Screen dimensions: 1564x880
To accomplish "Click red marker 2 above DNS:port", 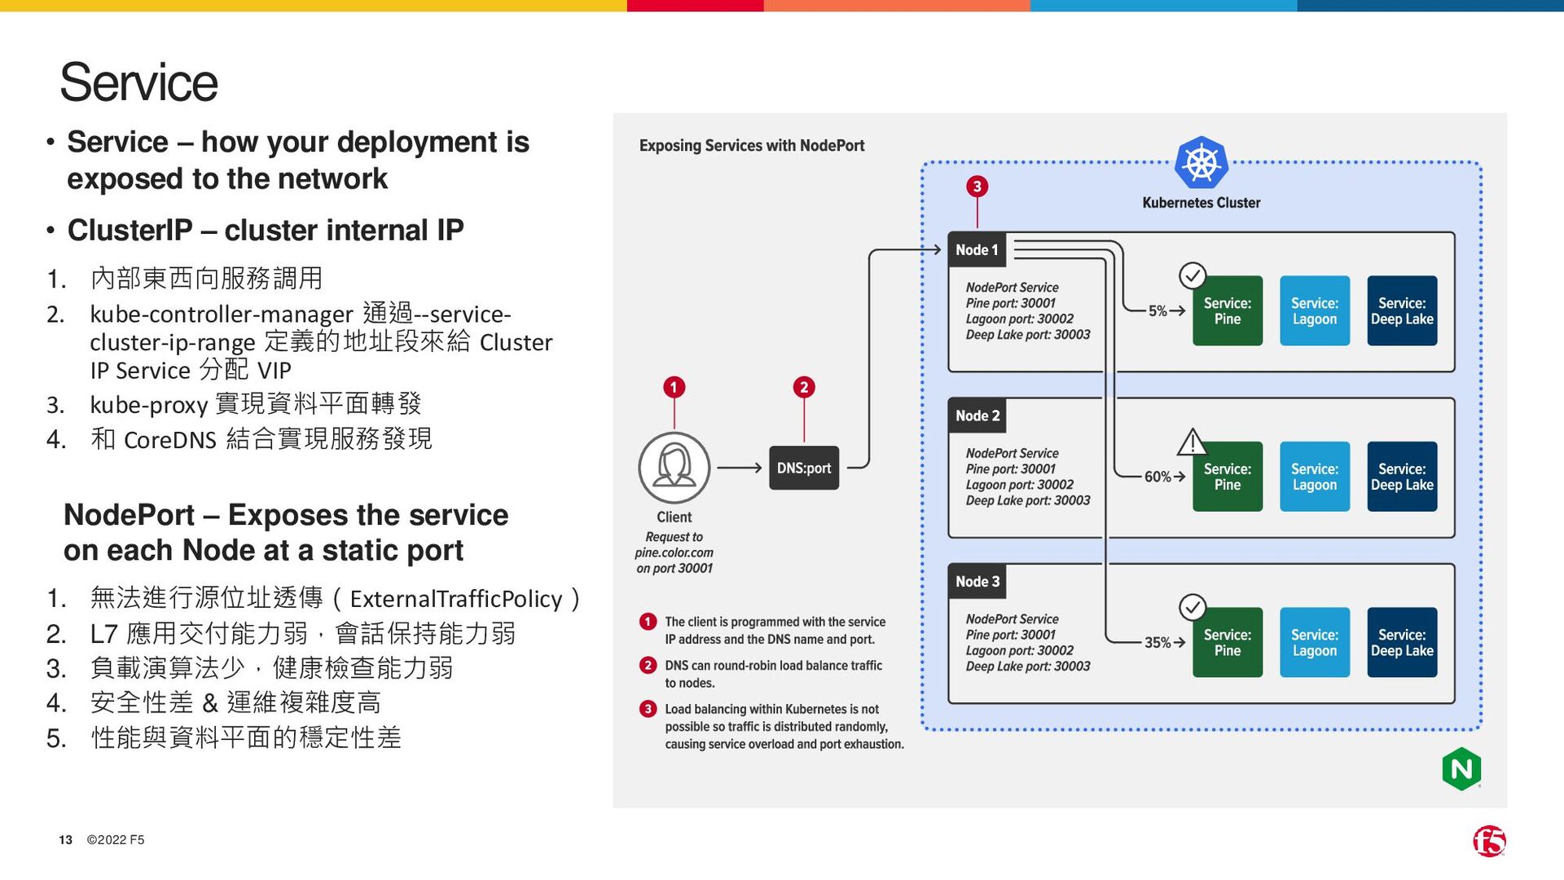I will [x=804, y=387].
